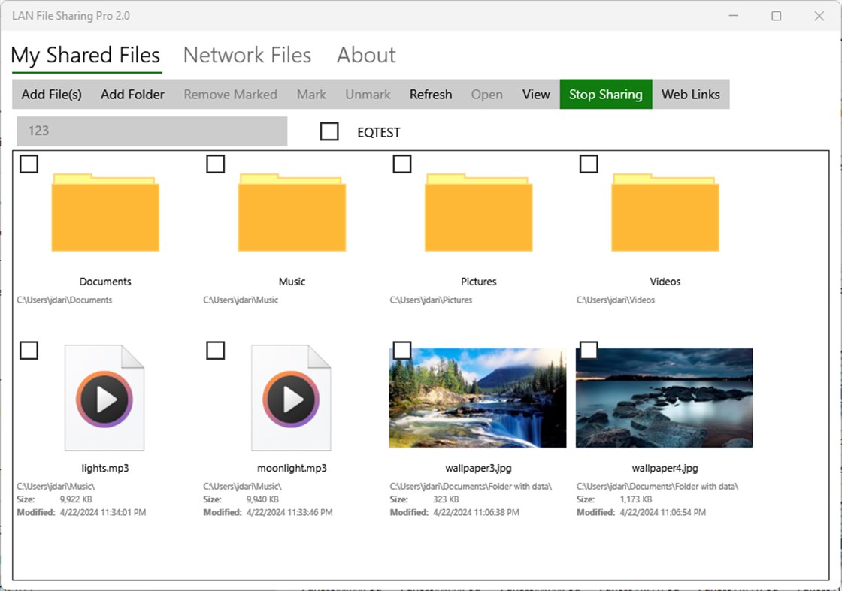The width and height of the screenshot is (842, 591).
Task: Switch to the Network Files tab
Action: click(x=247, y=55)
